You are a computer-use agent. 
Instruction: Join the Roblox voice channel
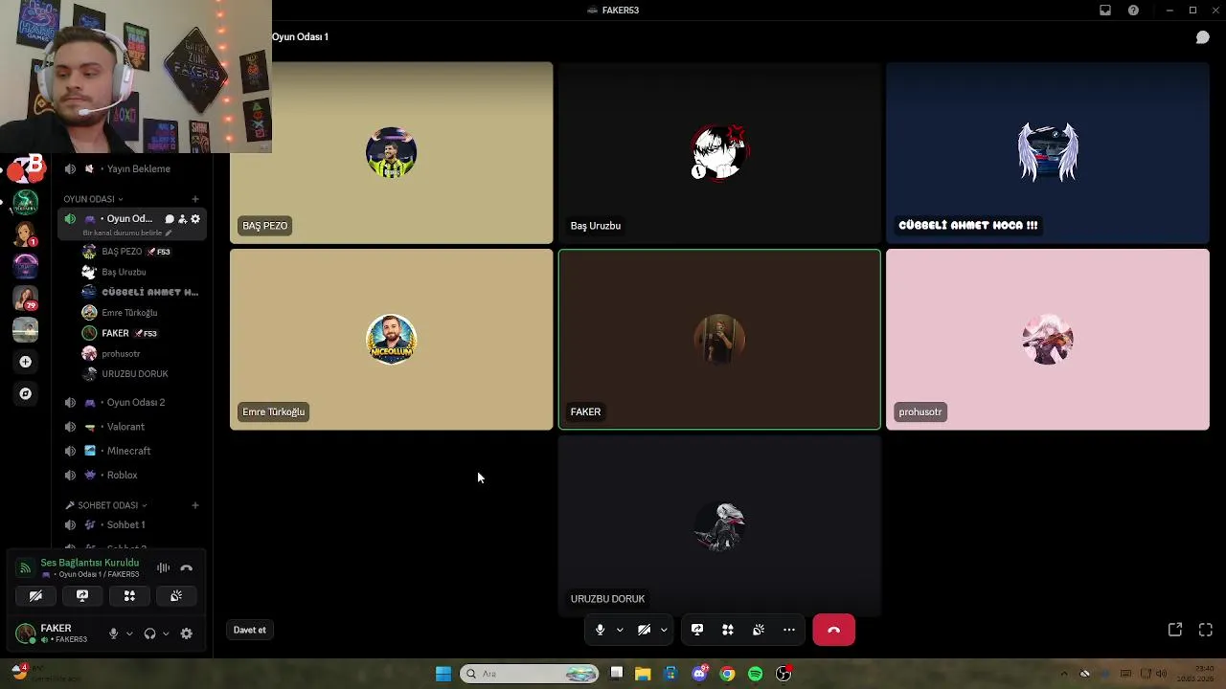(x=132, y=475)
